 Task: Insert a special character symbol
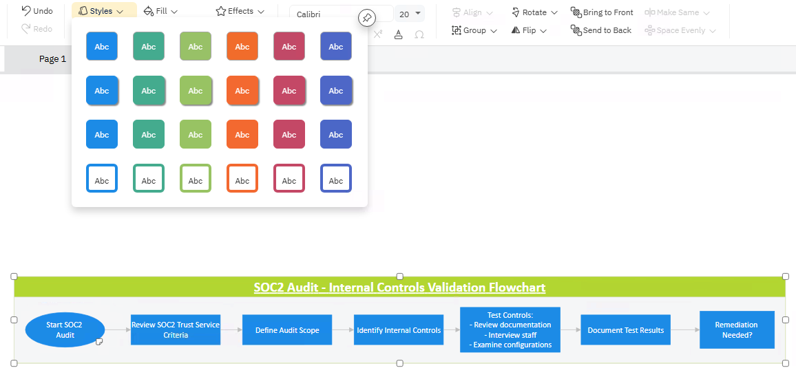tap(419, 34)
